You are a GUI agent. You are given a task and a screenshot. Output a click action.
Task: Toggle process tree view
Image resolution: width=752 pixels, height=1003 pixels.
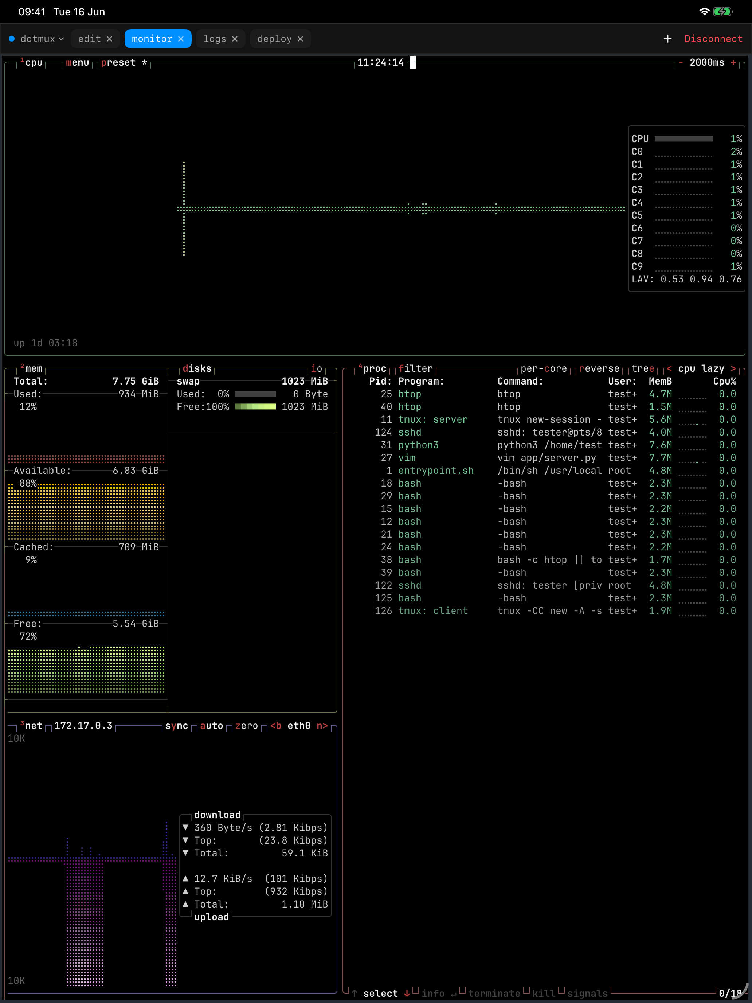pos(643,368)
